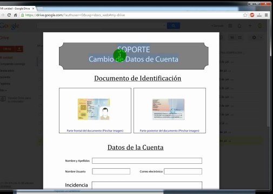Open the Chrome menu hamburger icon
The width and height of the screenshot is (273, 194).
point(266,15)
